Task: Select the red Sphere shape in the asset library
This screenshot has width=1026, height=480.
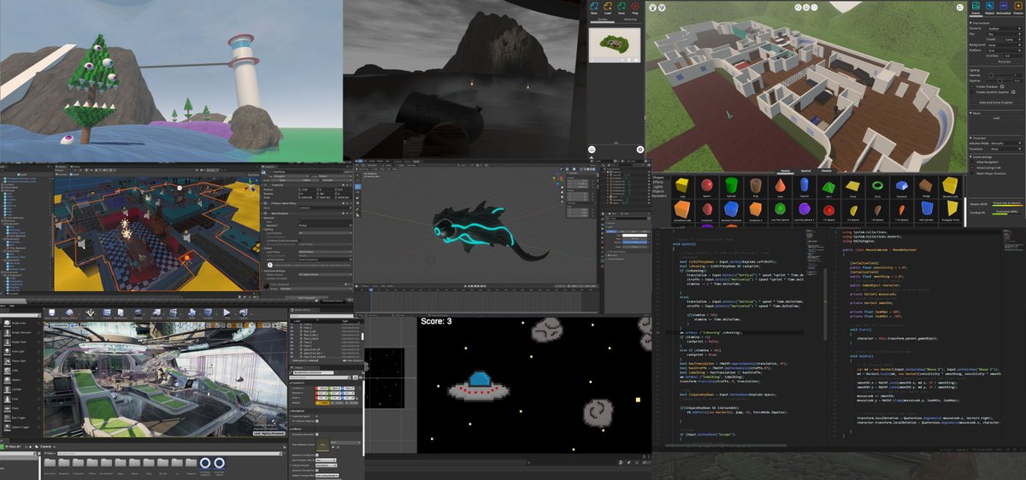Action: tap(707, 185)
